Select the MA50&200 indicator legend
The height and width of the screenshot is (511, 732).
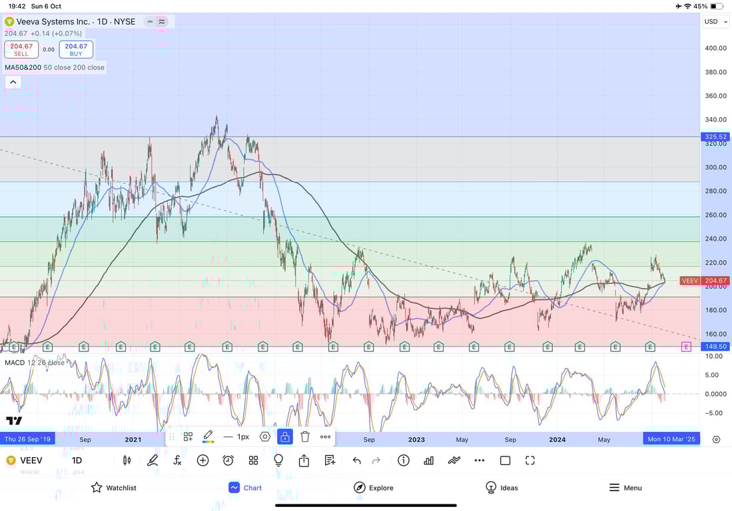click(x=55, y=68)
